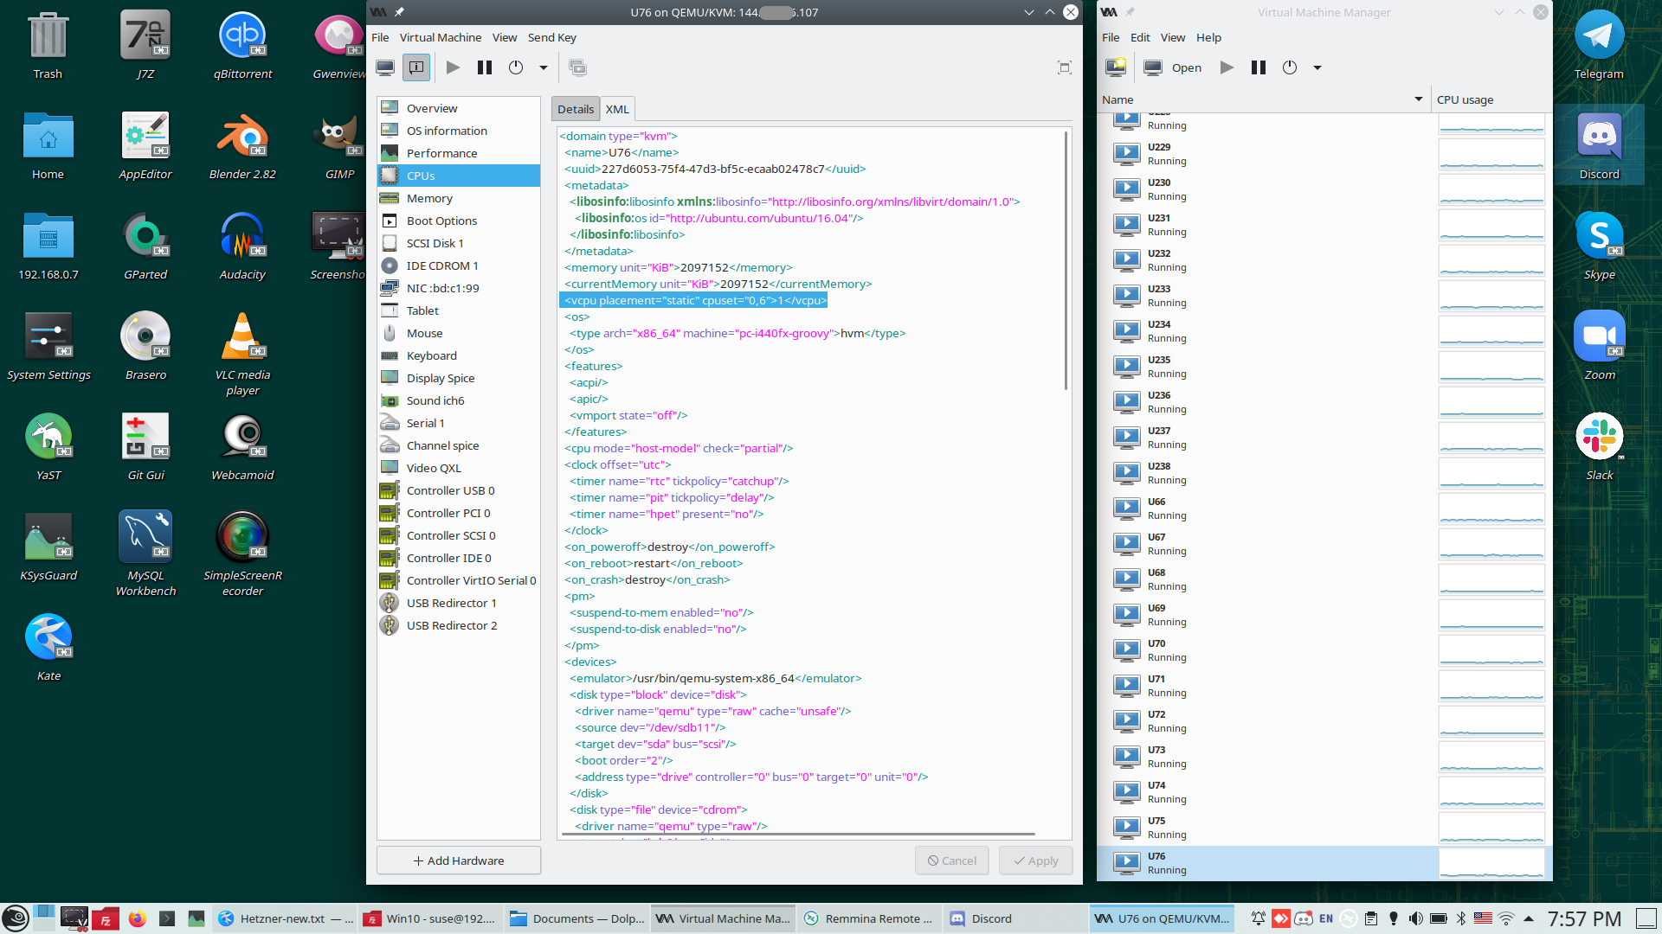The width and height of the screenshot is (1662, 934).
Task: Expand the Name column sort dropdown
Action: 1418,99
